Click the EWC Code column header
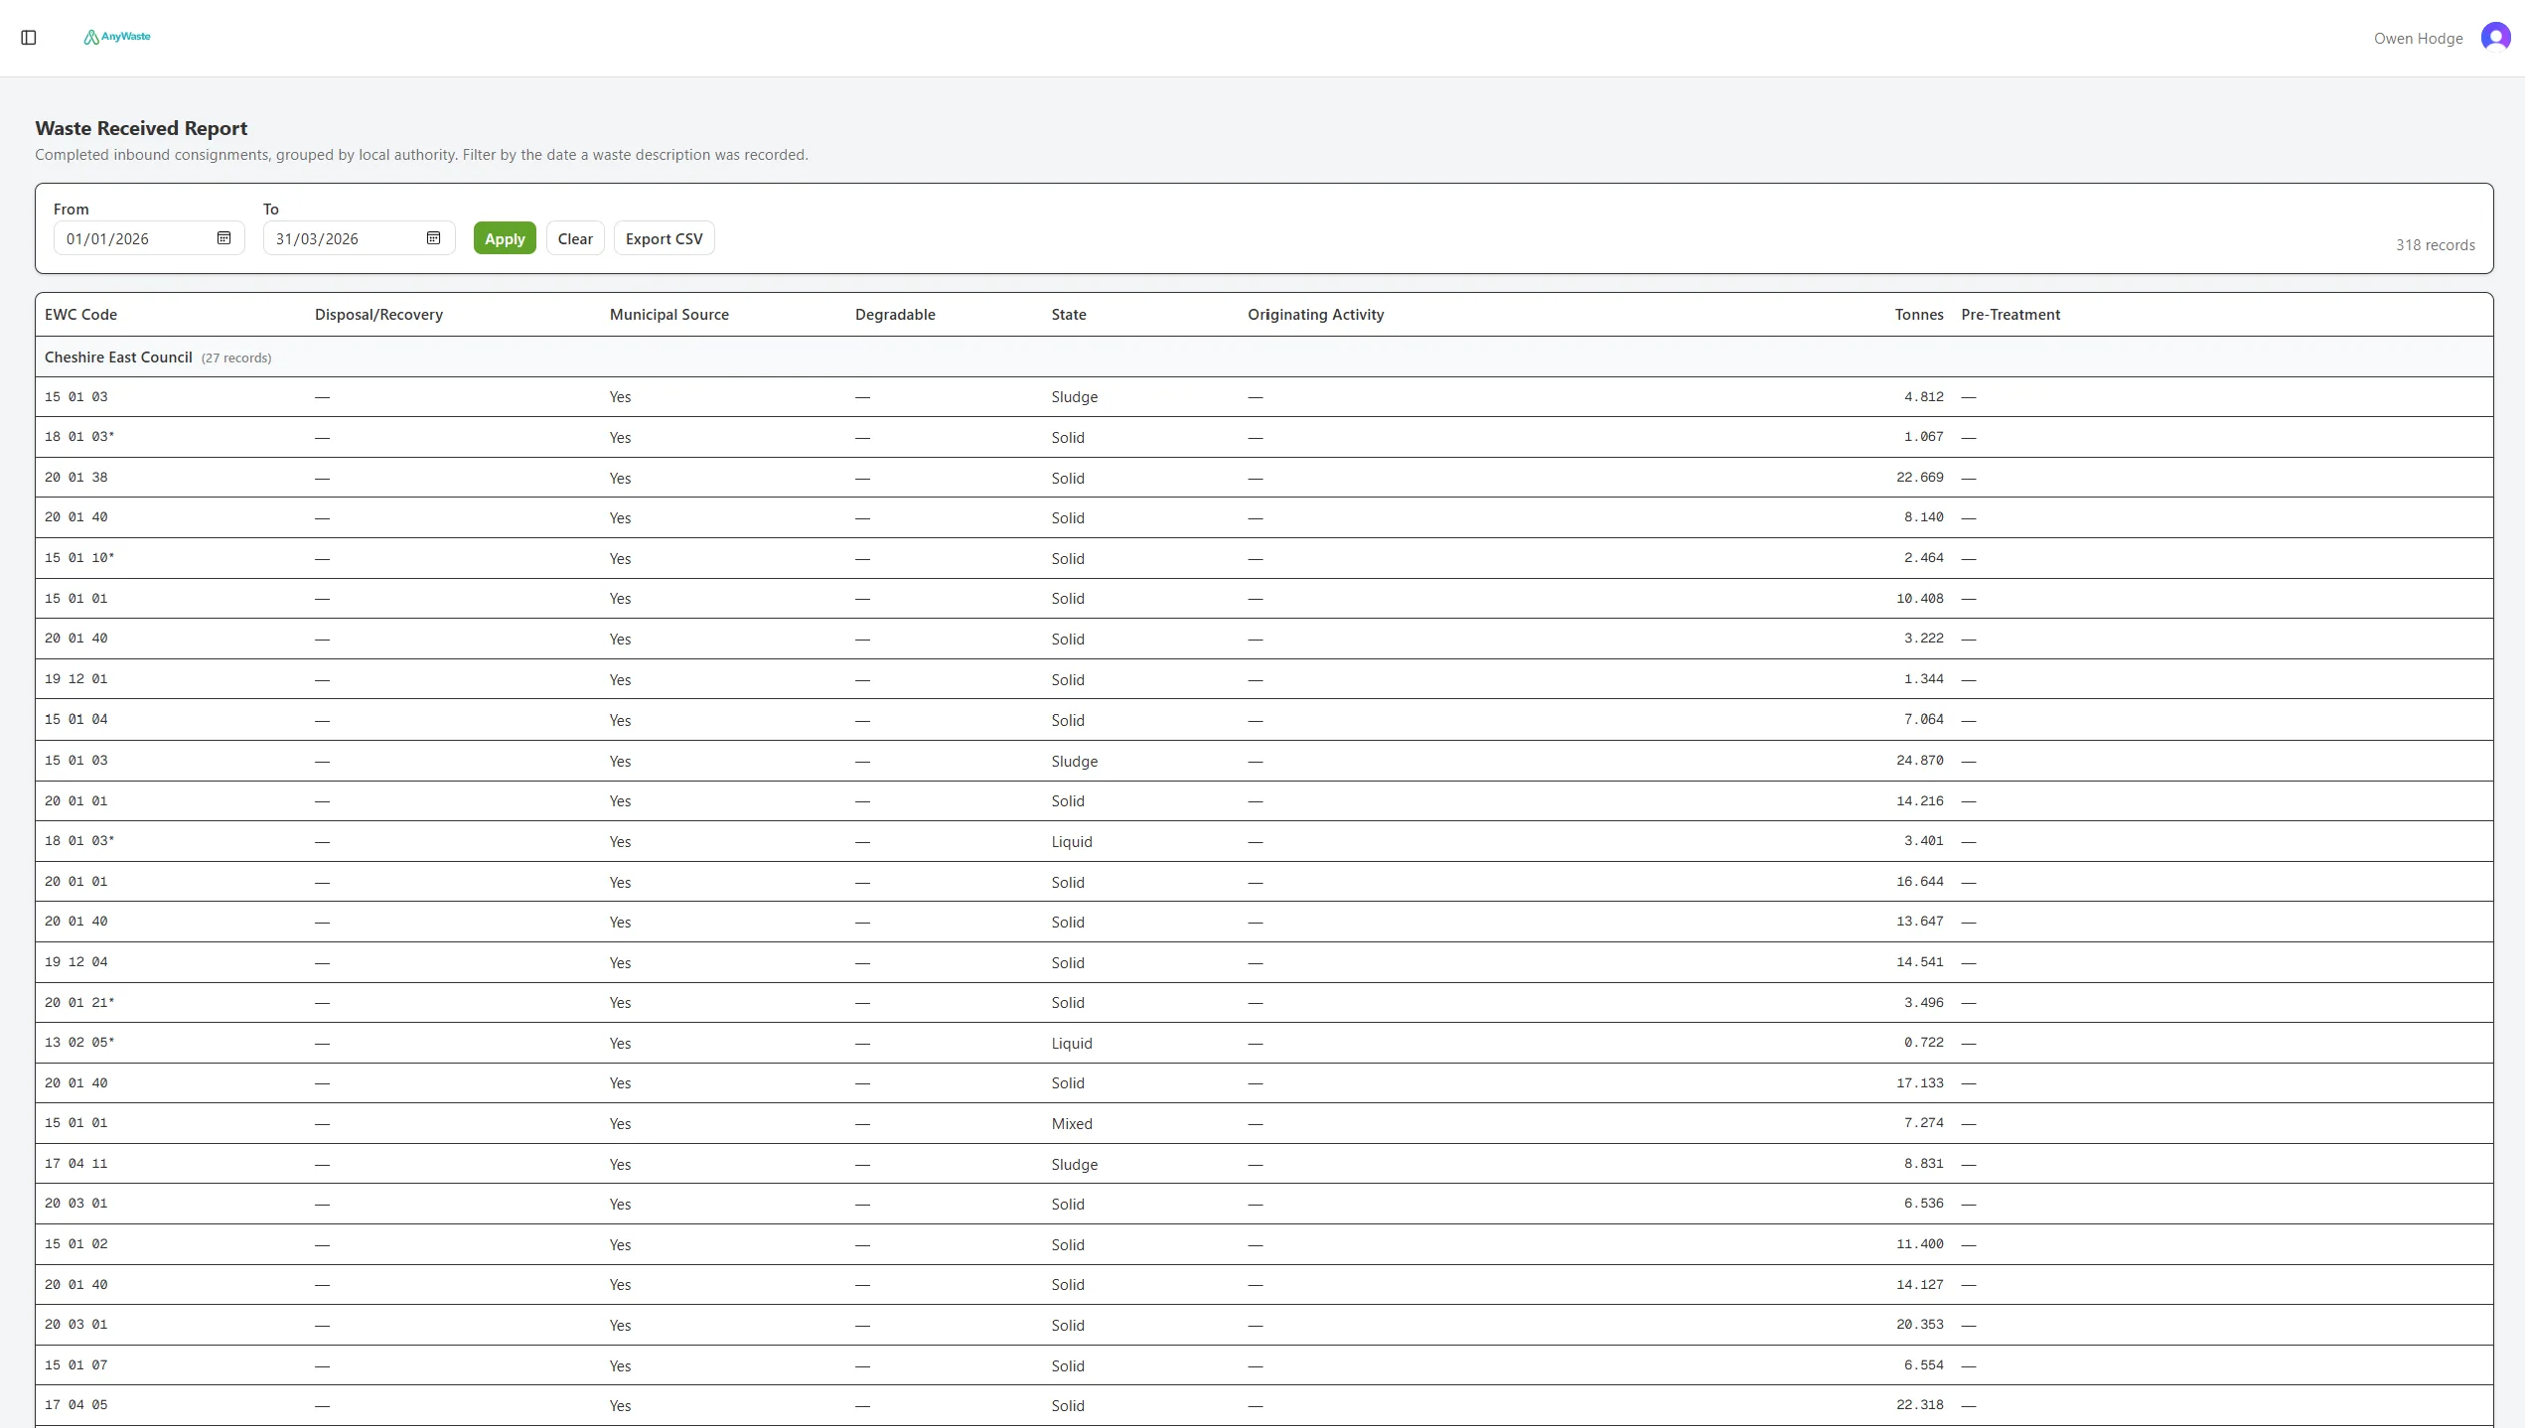This screenshot has width=2525, height=1428. (x=80, y=315)
